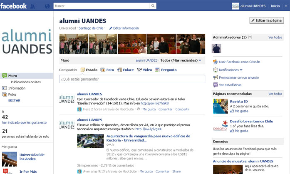Go to Inicio in the top bar
Screen dimensions: 290x174
(x=275, y=6)
